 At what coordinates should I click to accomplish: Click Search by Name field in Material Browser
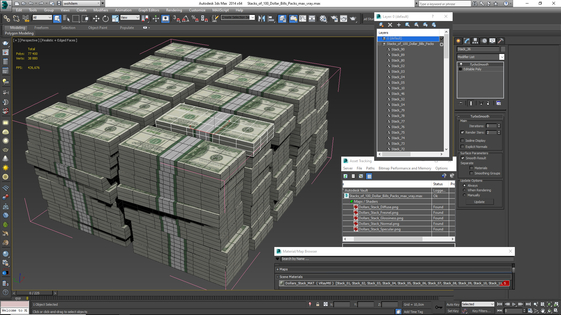pyautogui.click(x=397, y=259)
